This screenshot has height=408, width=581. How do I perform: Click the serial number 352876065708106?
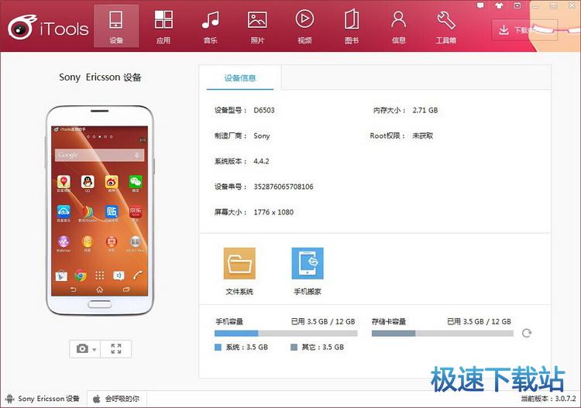tap(284, 187)
